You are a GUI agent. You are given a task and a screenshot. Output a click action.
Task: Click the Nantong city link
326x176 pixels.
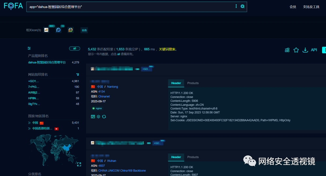(112, 87)
